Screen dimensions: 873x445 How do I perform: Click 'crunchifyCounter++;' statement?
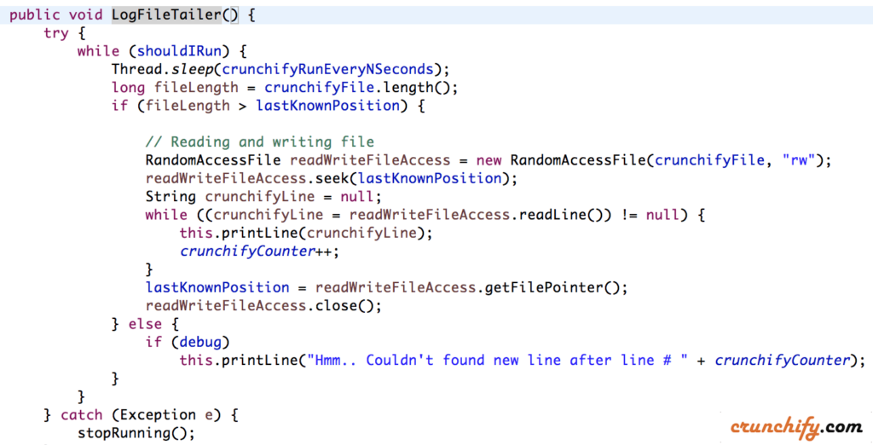point(259,251)
